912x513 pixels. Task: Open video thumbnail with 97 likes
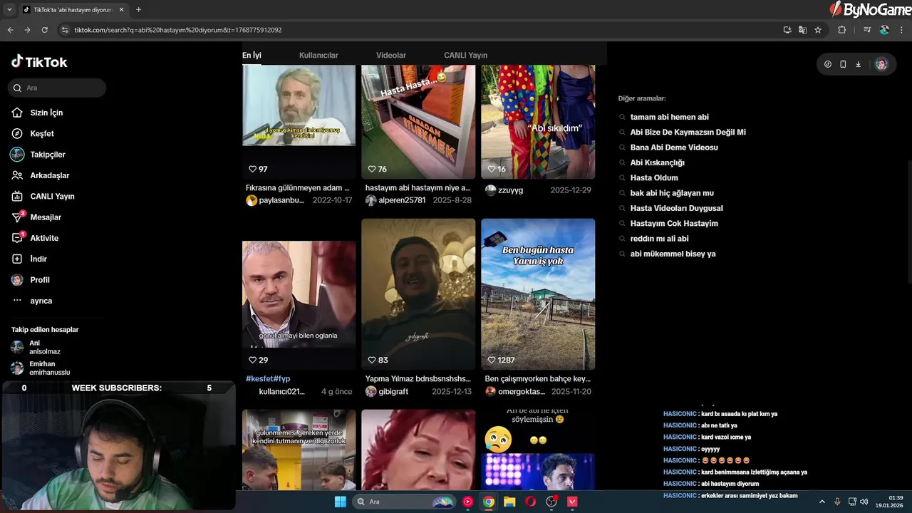[x=299, y=122]
